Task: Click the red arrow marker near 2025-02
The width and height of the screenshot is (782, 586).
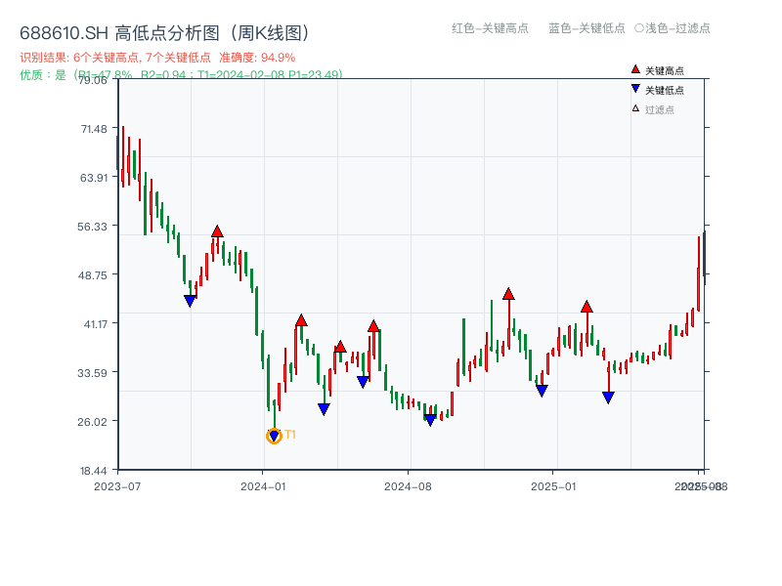Action: [x=586, y=306]
